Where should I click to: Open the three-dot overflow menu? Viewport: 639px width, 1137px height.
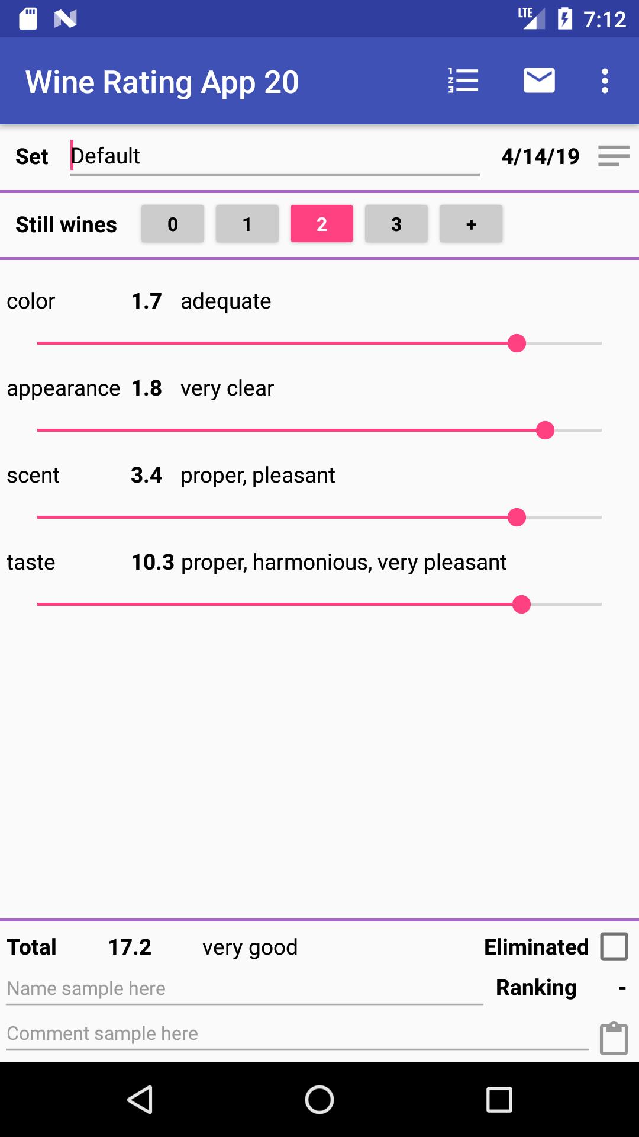coord(605,81)
